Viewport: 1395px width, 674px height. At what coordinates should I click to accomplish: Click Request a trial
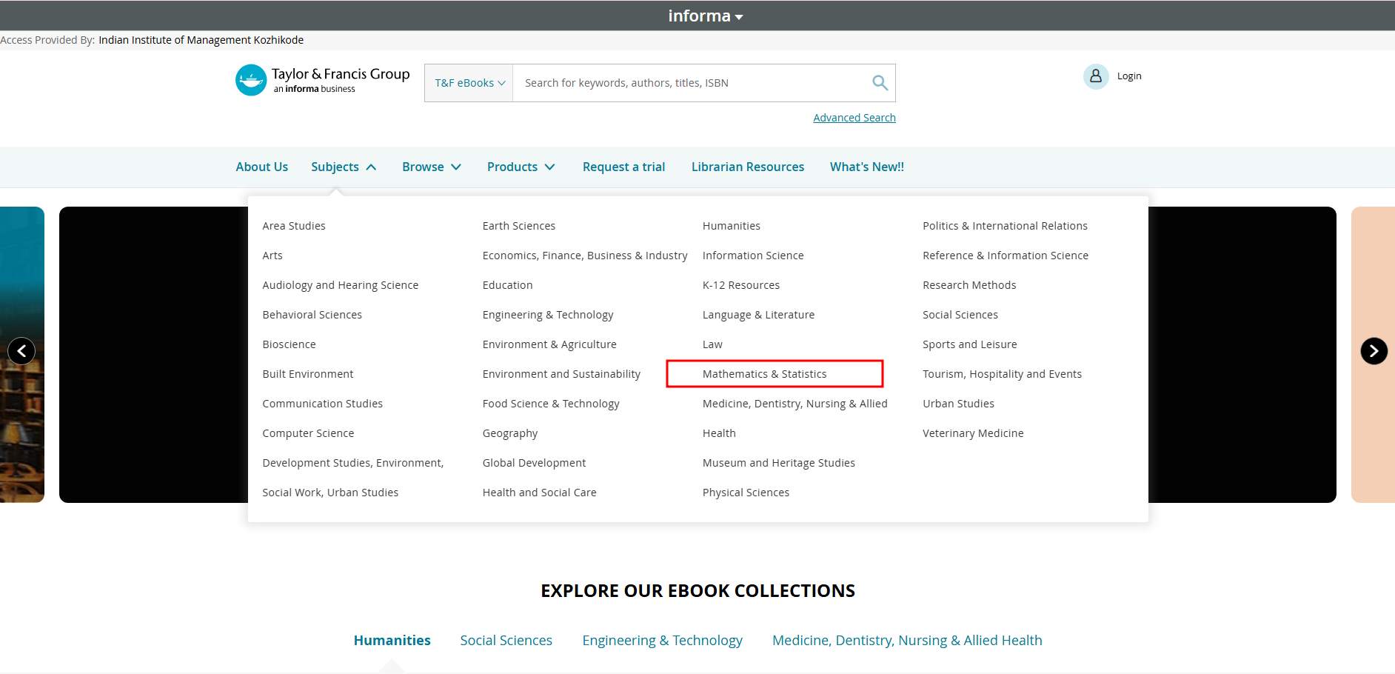click(623, 167)
